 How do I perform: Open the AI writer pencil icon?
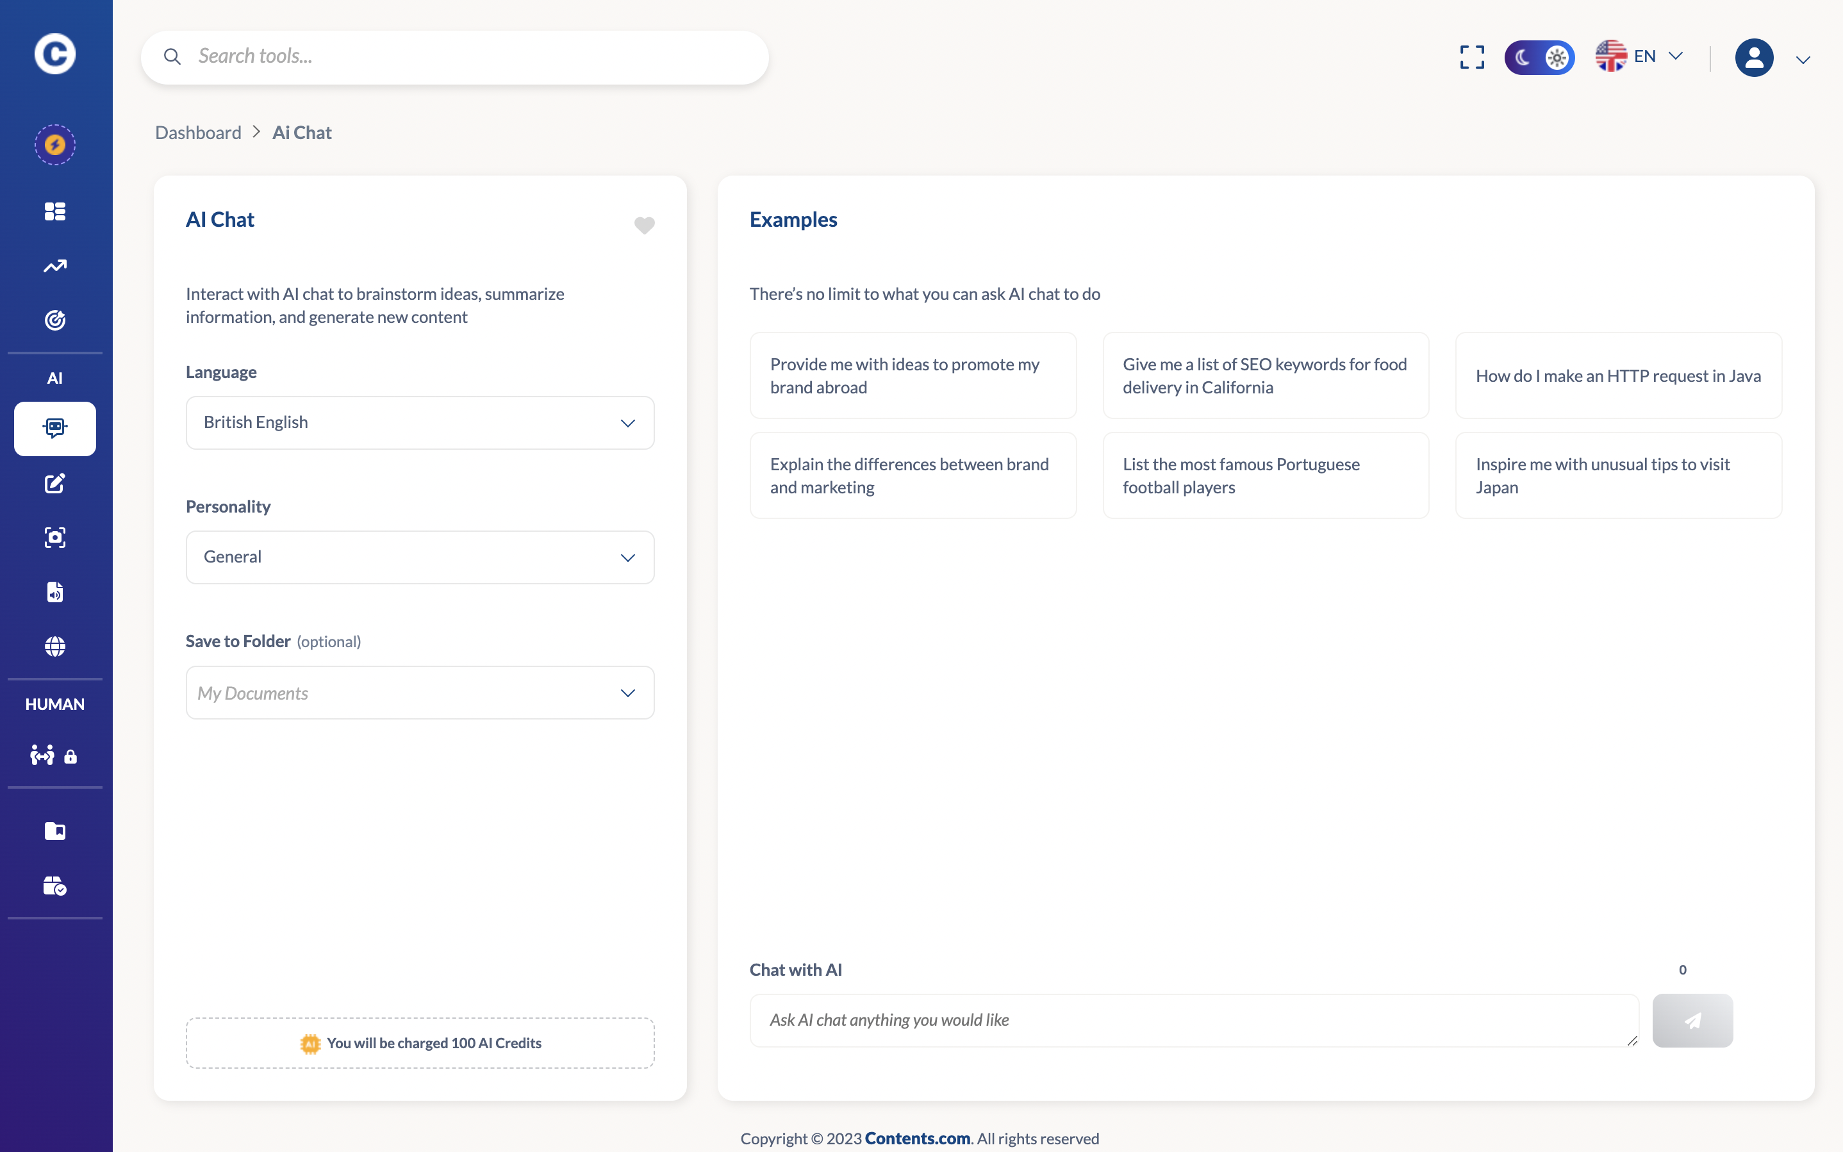click(55, 483)
